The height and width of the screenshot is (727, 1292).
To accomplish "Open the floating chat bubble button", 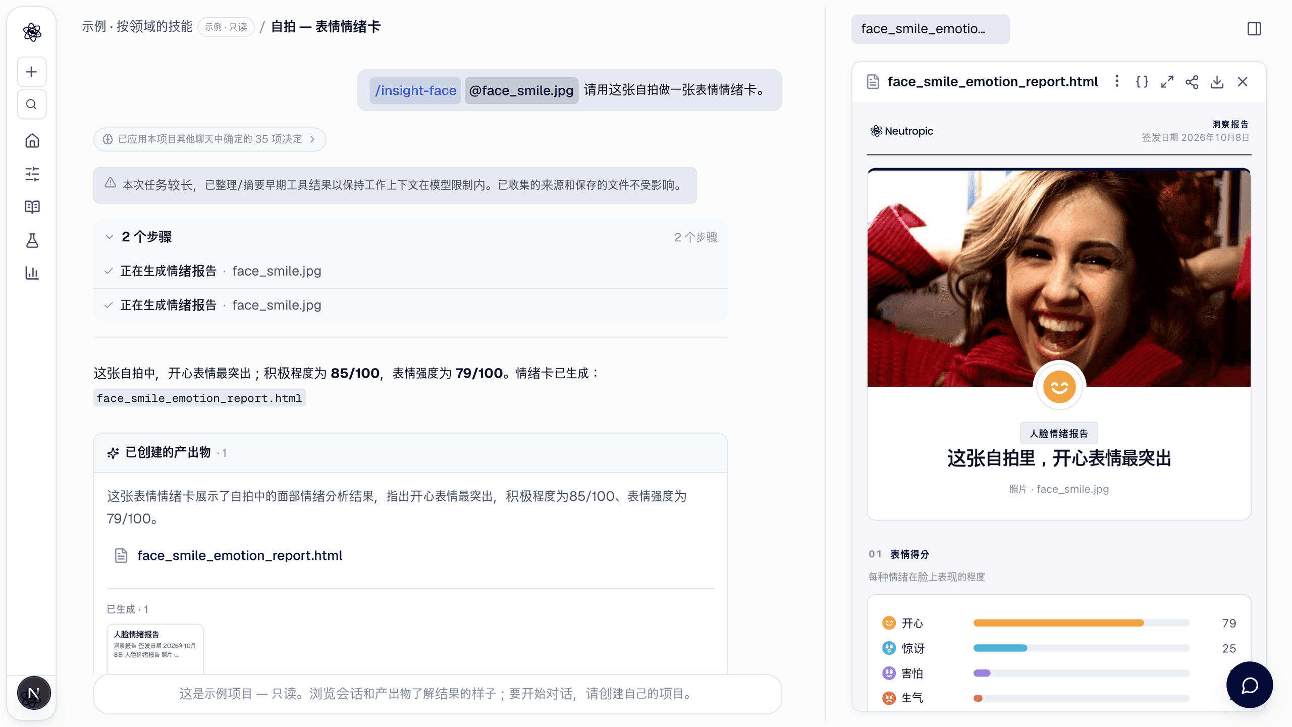I will point(1250,685).
